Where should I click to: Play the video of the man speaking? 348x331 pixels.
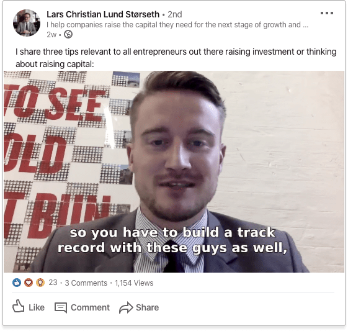[174, 171]
